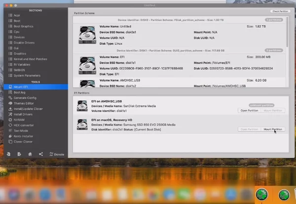Open the Kexts Installer tool
The height and width of the screenshot is (204, 296).
click(24, 135)
